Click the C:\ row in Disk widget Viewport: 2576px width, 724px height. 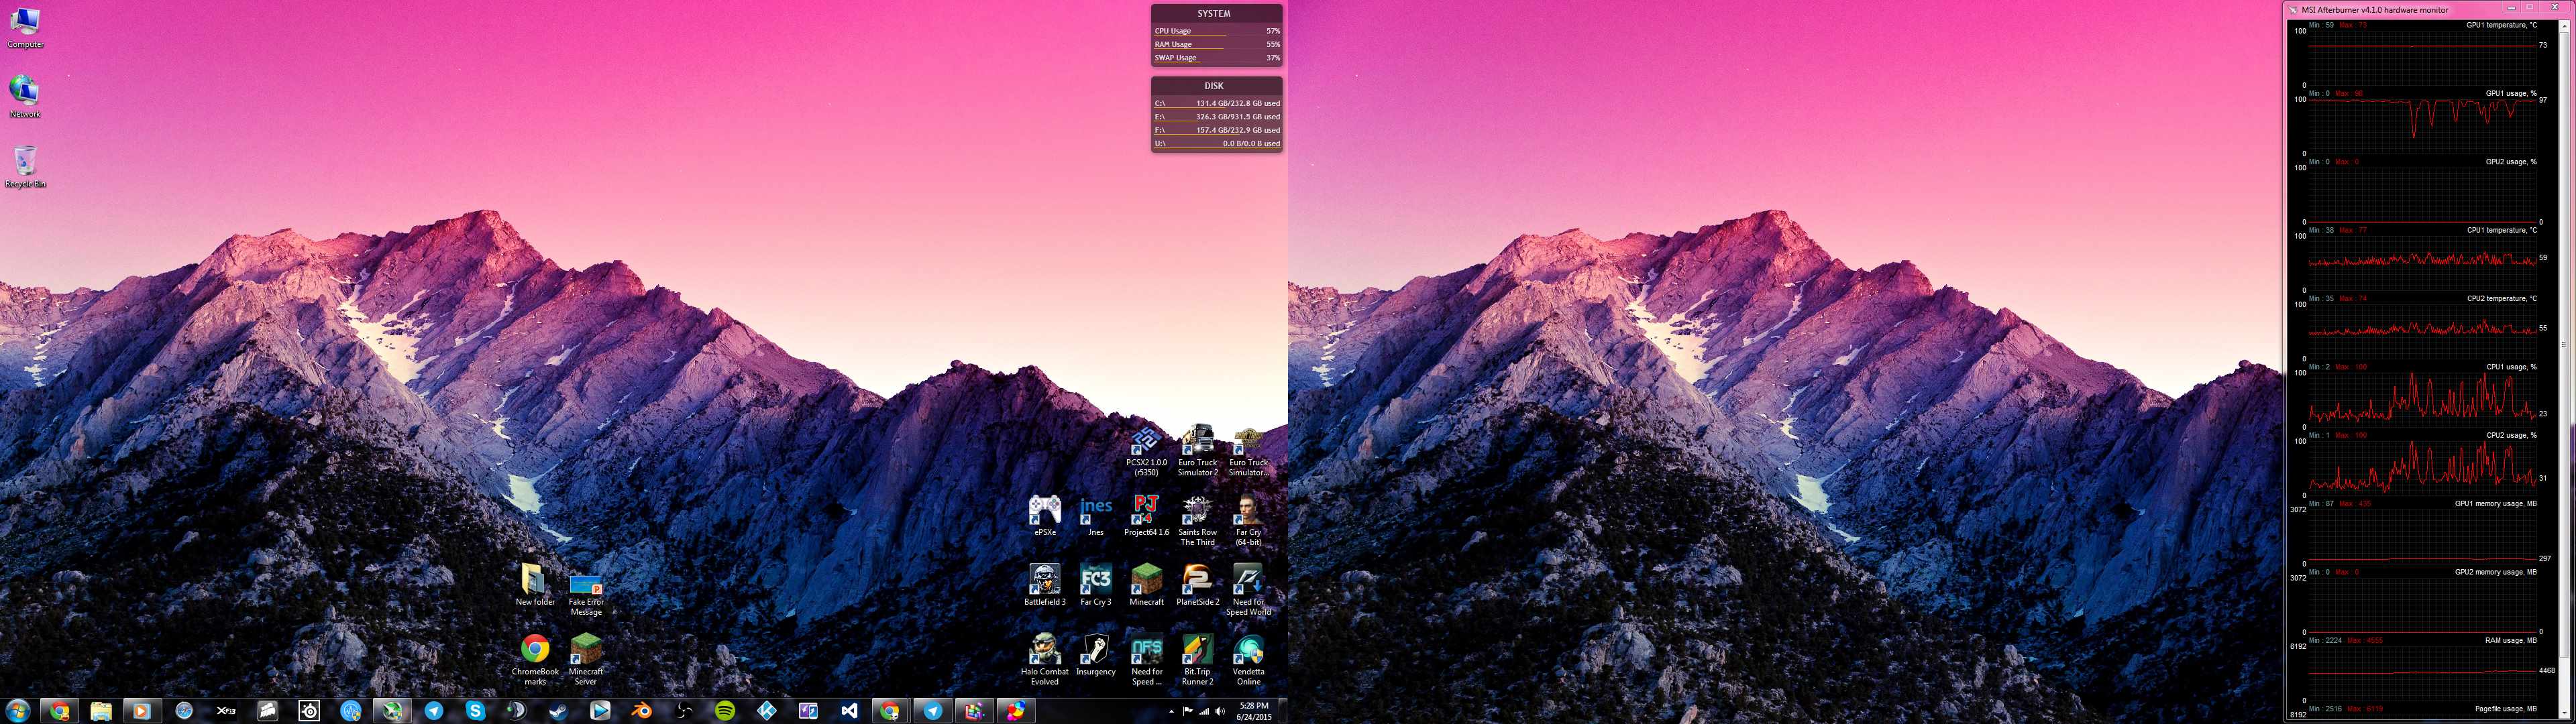[1217, 103]
